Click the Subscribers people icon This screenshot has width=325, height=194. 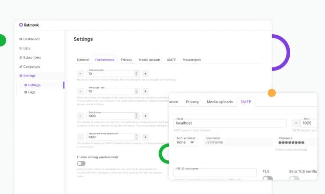[x=20, y=57]
